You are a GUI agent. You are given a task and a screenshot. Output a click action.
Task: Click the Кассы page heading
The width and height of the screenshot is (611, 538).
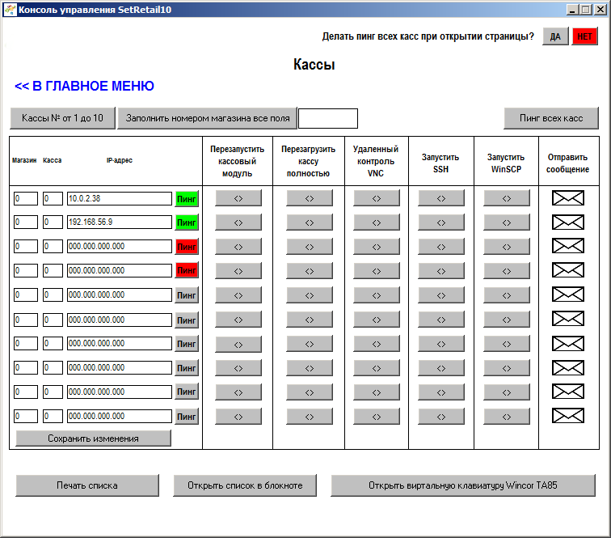pos(314,65)
